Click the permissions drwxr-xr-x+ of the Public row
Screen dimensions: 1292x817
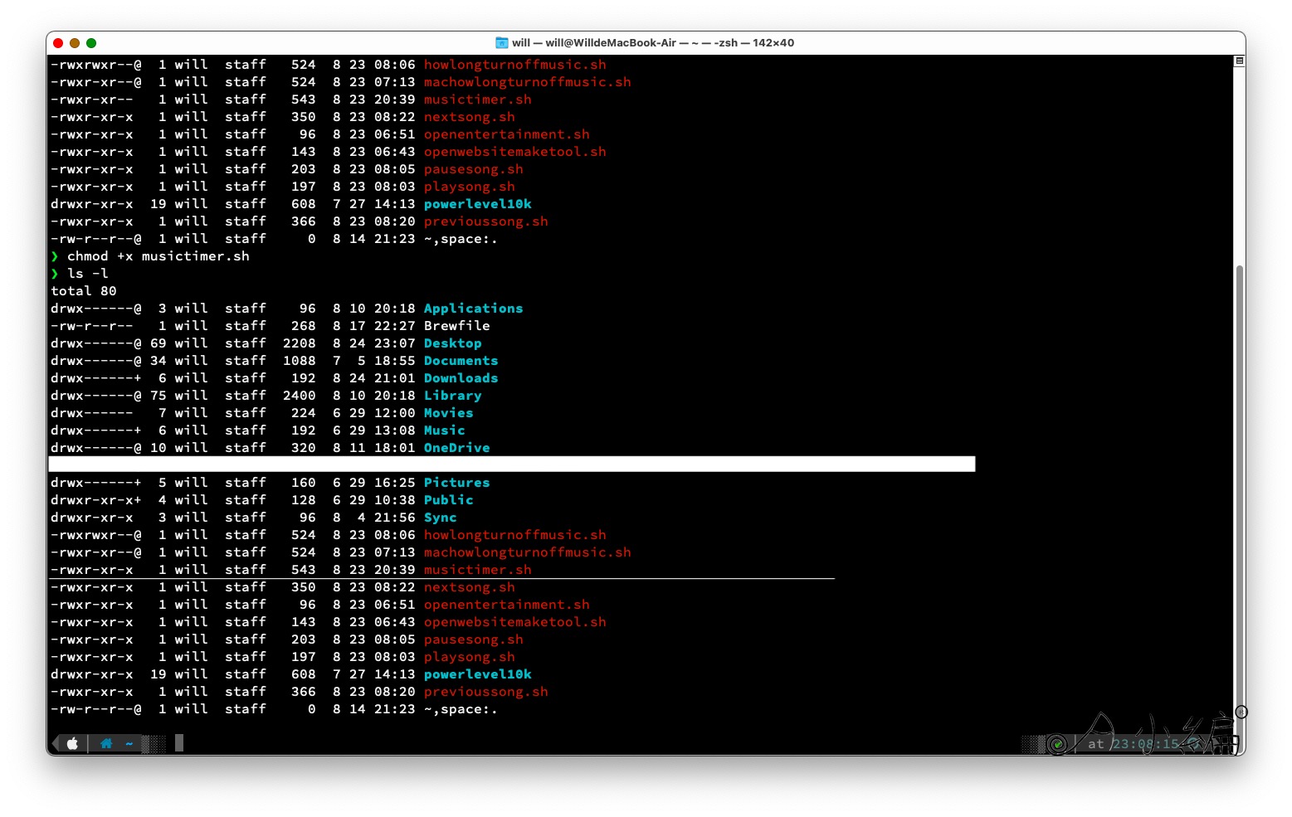tap(96, 500)
